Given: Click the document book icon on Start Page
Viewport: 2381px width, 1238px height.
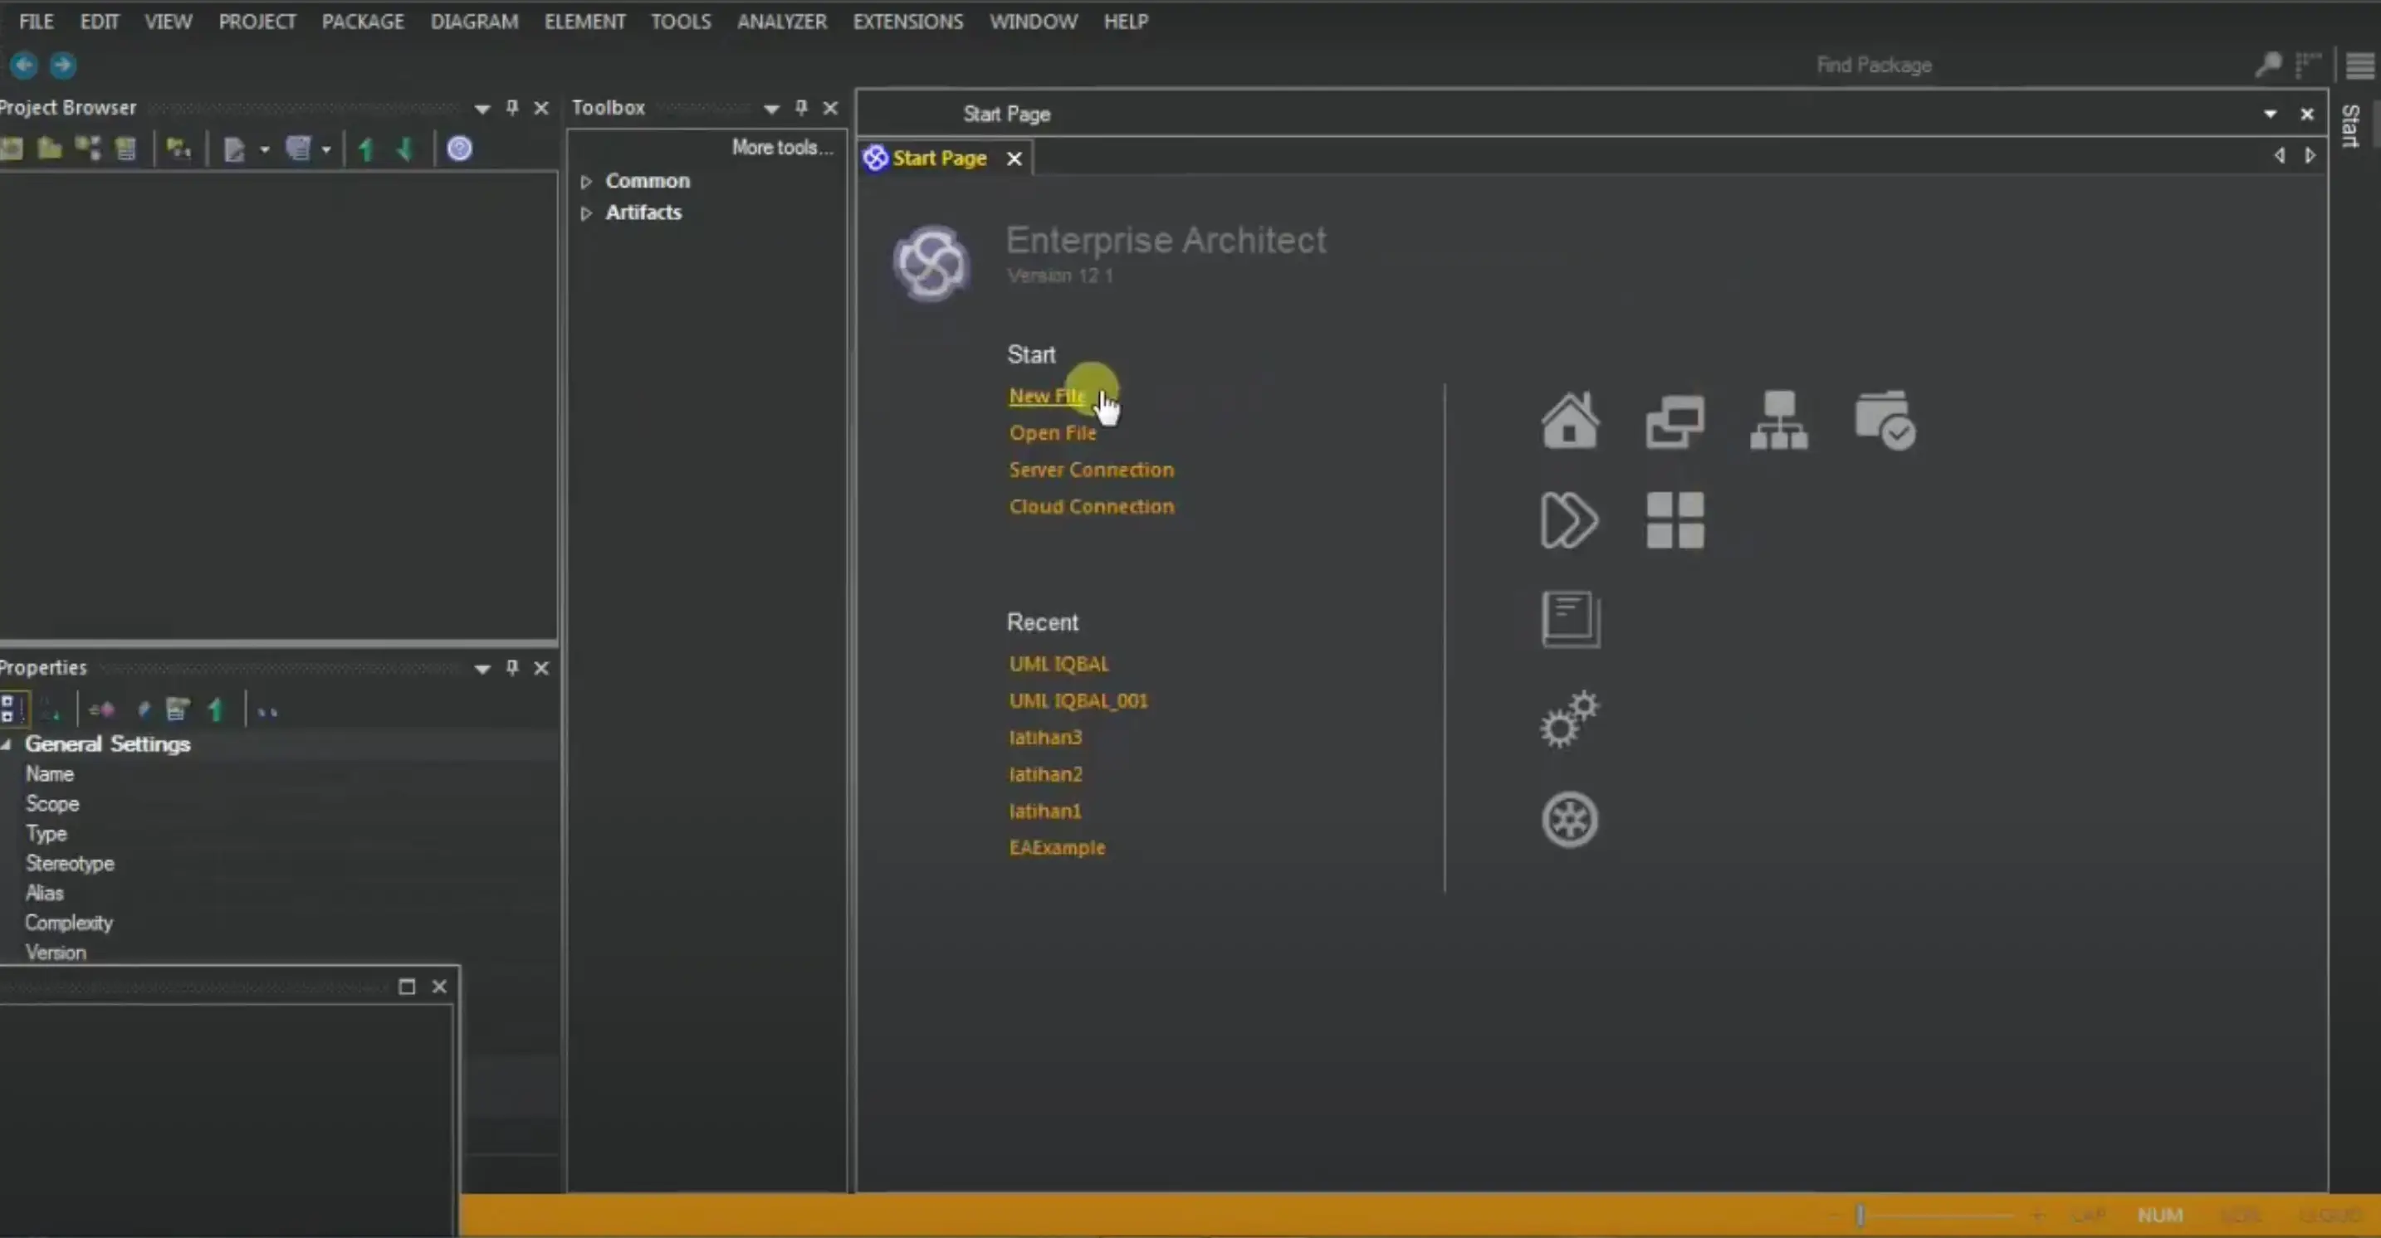Looking at the screenshot, I should 1571,619.
